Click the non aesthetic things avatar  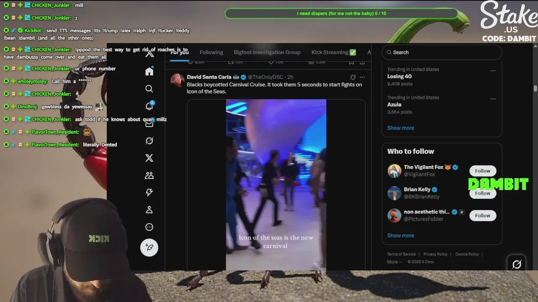coord(394,215)
